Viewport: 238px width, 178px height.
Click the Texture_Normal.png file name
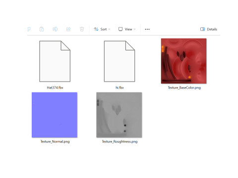55,141
